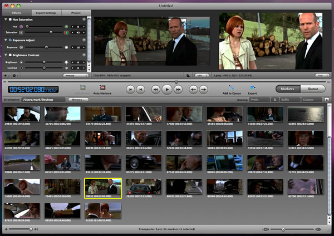Click the rewind button
The height and width of the screenshot is (236, 334).
pyautogui.click(x=156, y=90)
